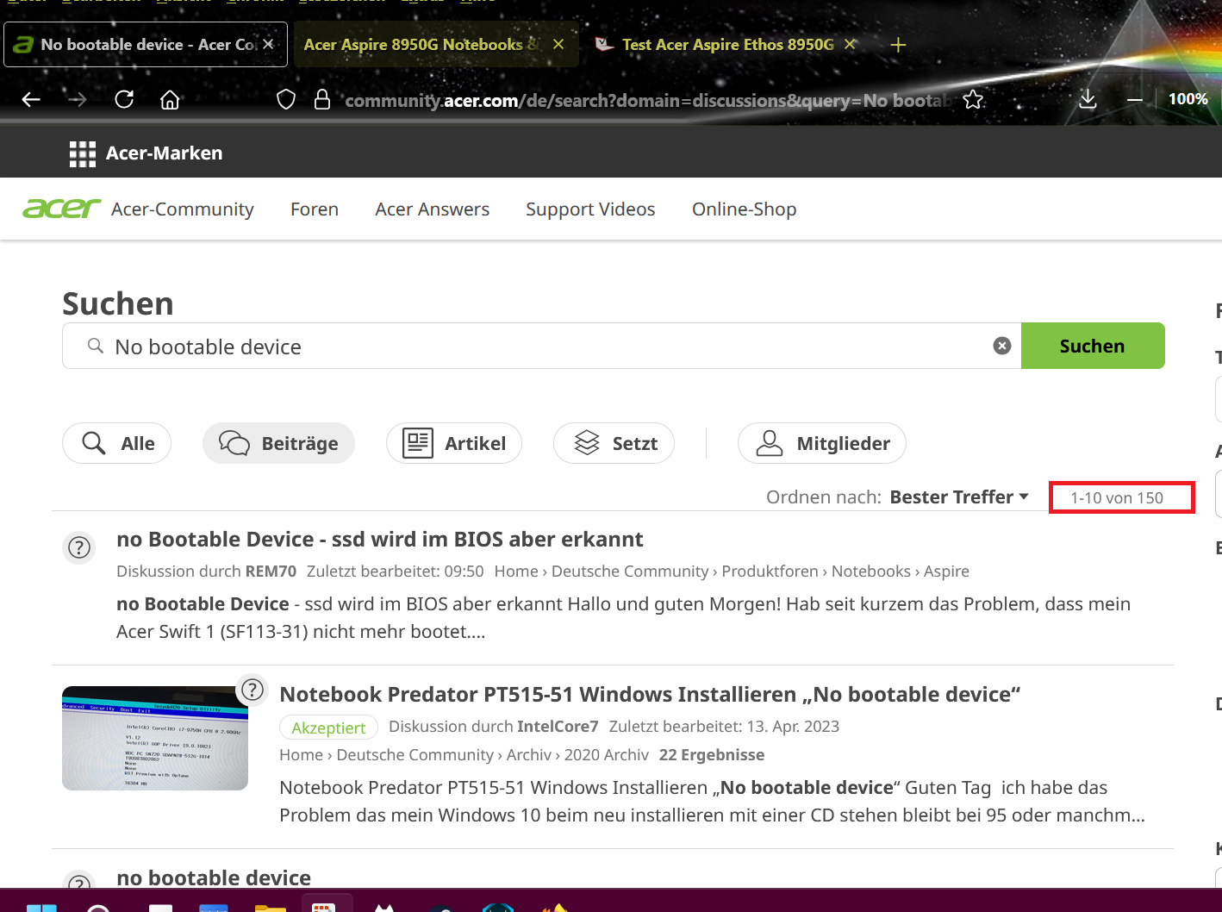Click the magnifier icon inside search field
This screenshot has width=1222, height=912.
[96, 346]
